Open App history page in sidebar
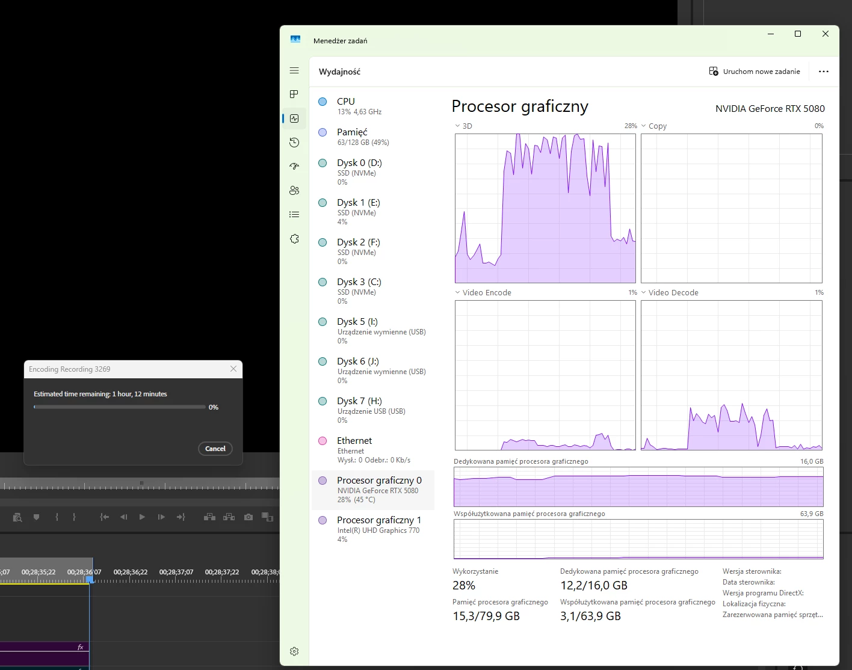The height and width of the screenshot is (670, 852). (294, 143)
